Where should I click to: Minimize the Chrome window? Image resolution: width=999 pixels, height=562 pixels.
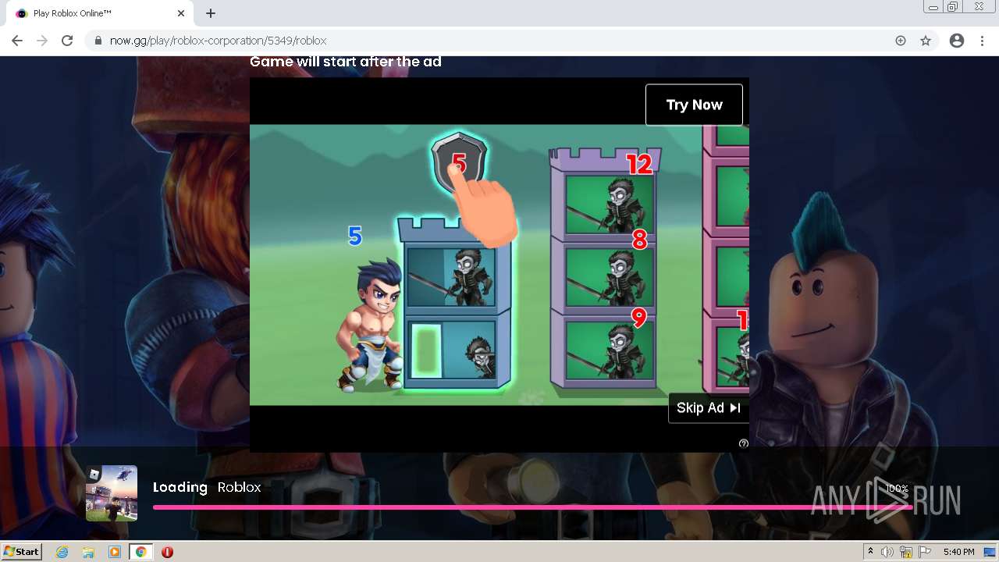pyautogui.click(x=933, y=7)
